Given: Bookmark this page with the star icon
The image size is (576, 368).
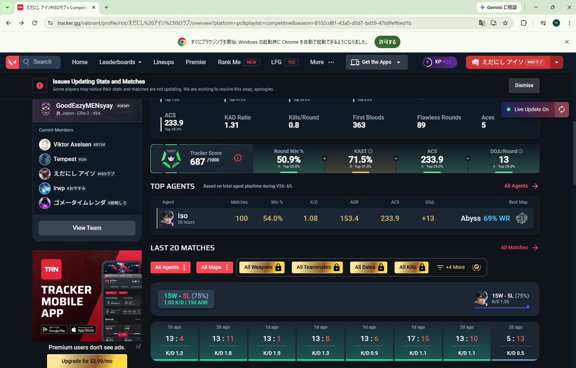Looking at the screenshot, I should 505,23.
